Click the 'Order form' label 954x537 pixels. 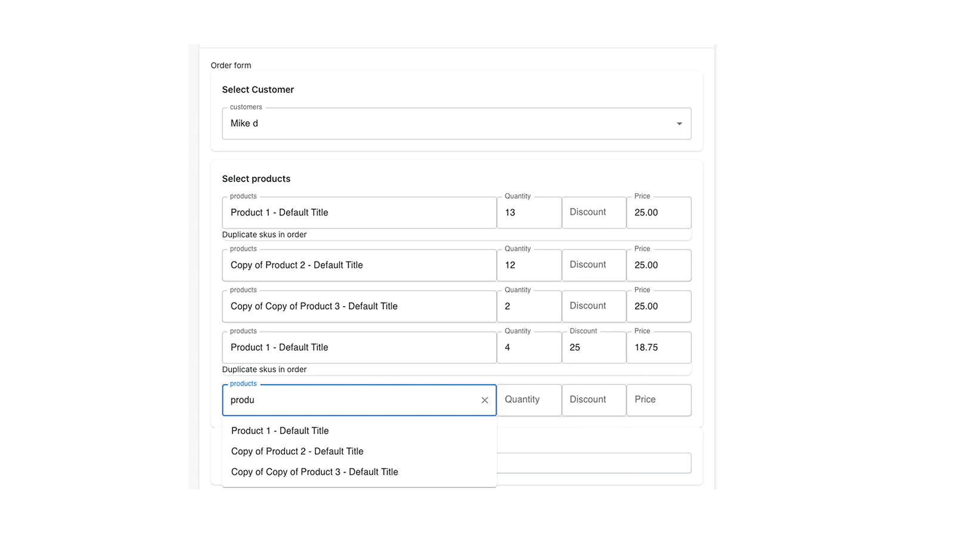[x=231, y=66]
